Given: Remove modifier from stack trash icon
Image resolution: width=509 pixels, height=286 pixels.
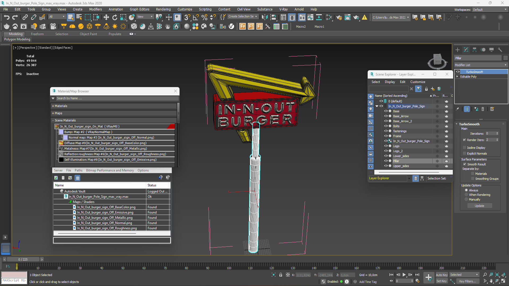Looking at the screenshot, I should [x=483, y=109].
